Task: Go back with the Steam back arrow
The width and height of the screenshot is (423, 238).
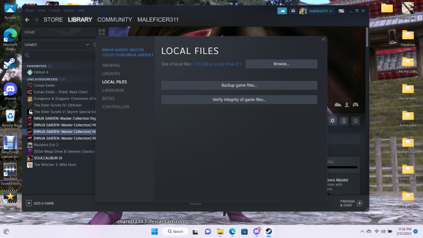Action: (x=27, y=20)
